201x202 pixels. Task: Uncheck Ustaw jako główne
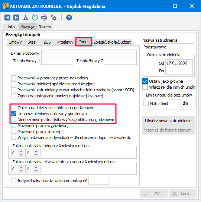tap(145, 81)
